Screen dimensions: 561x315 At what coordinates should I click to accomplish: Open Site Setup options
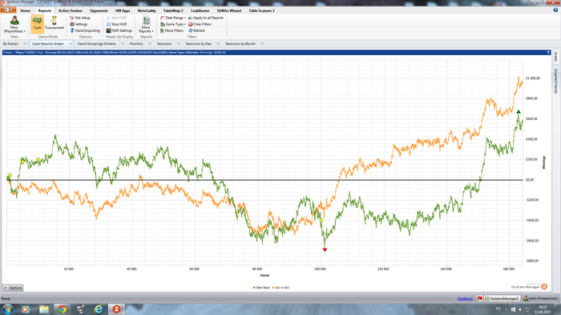80,18
